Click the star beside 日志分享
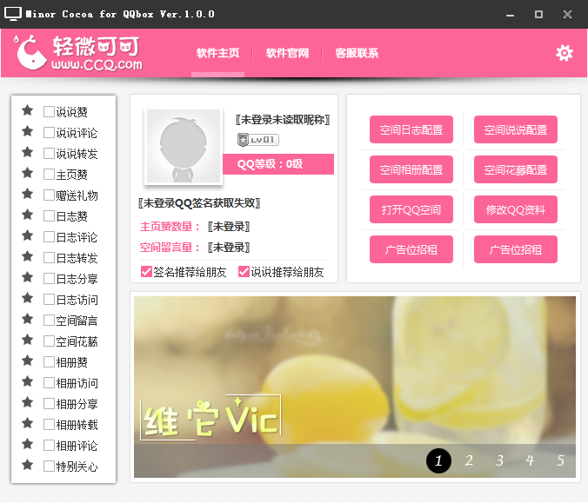 (x=27, y=277)
